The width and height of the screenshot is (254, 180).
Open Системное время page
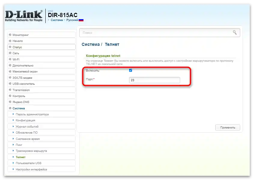[41, 139]
